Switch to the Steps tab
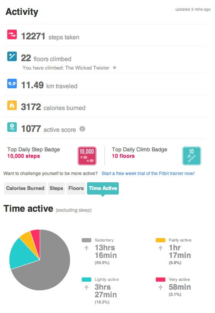The image size is (215, 313). click(56, 188)
